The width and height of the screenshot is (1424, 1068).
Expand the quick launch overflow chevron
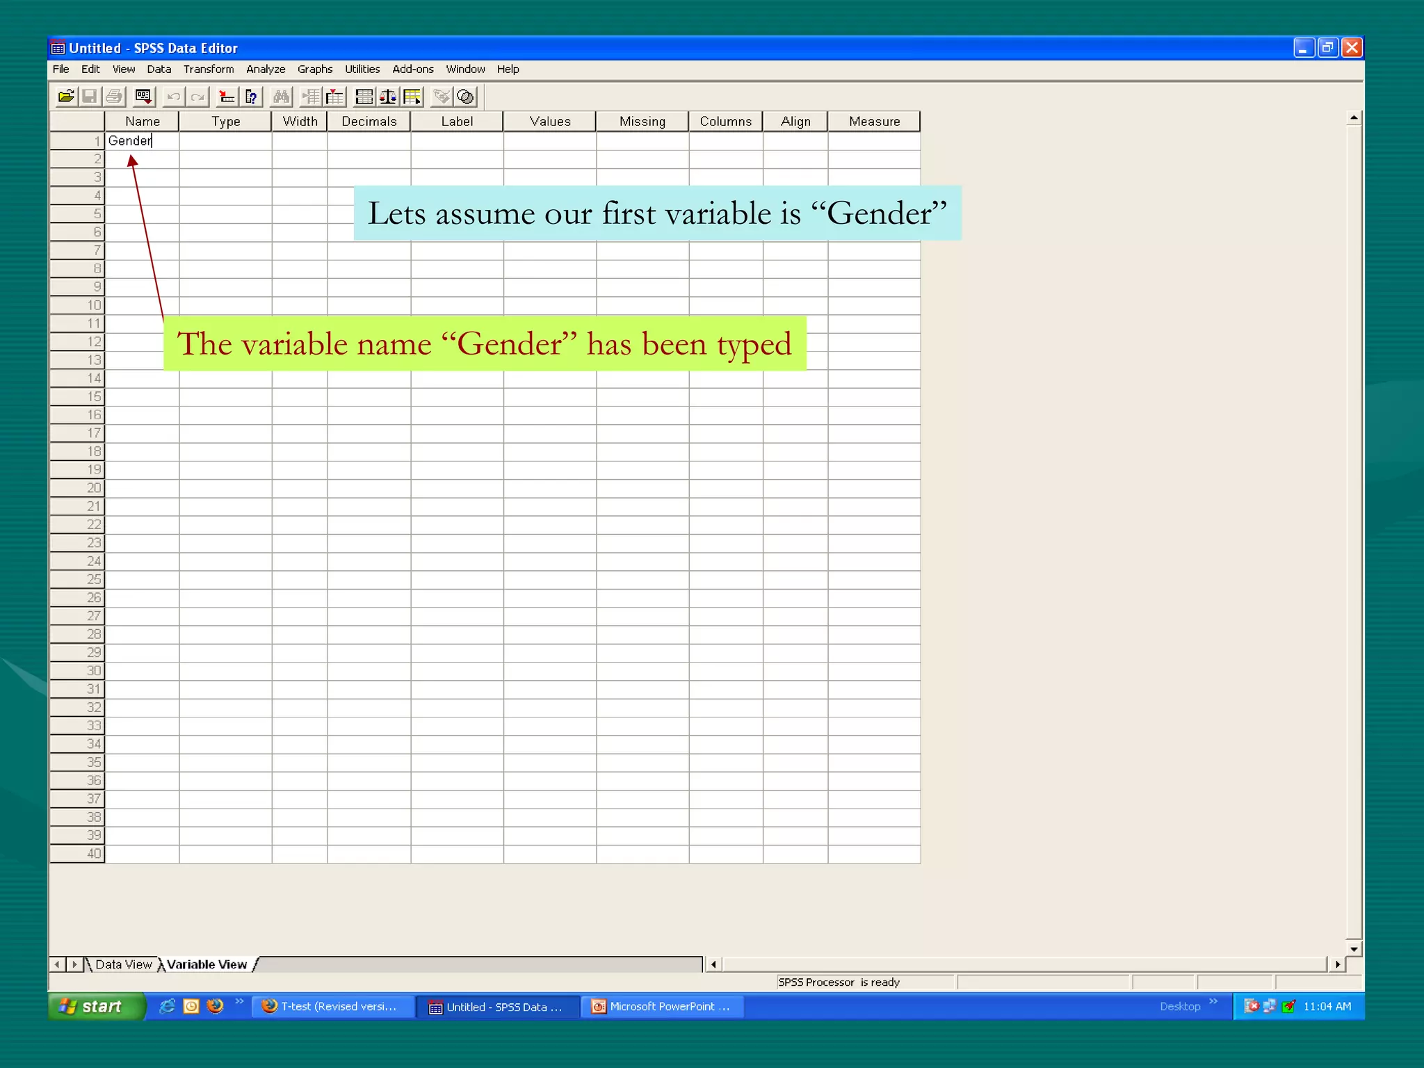click(240, 1002)
